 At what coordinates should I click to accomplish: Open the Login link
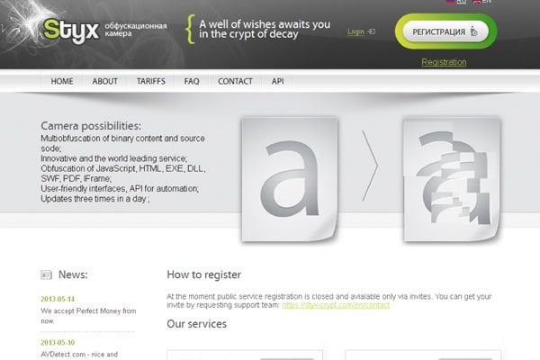355,31
